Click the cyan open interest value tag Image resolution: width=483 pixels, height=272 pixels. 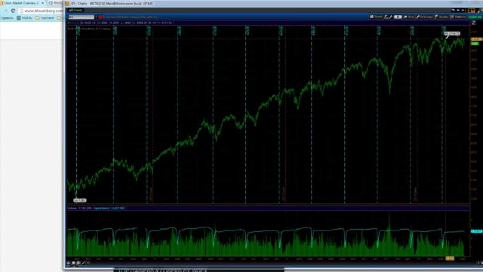coord(476,231)
